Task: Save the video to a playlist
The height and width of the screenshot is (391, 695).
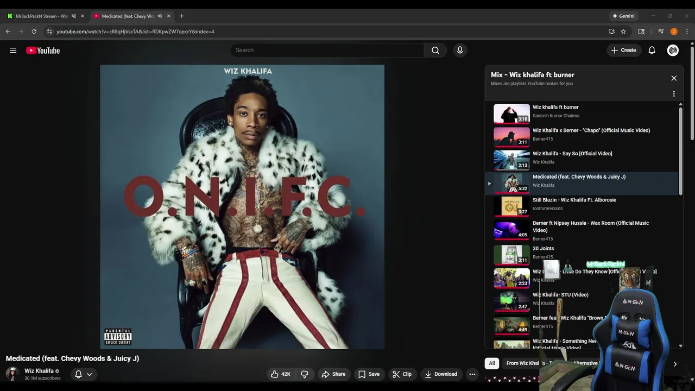Action: point(369,374)
